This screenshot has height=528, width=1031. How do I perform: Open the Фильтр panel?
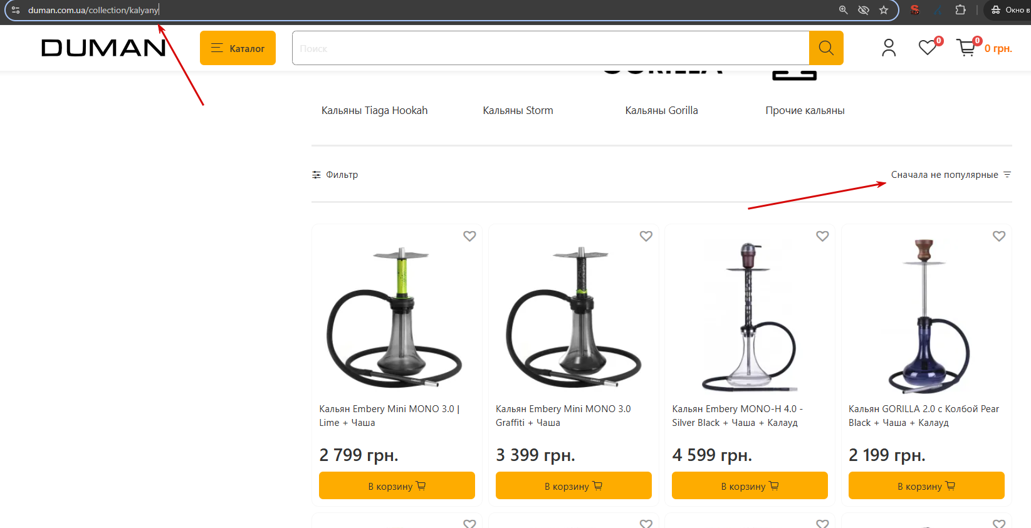tap(335, 175)
